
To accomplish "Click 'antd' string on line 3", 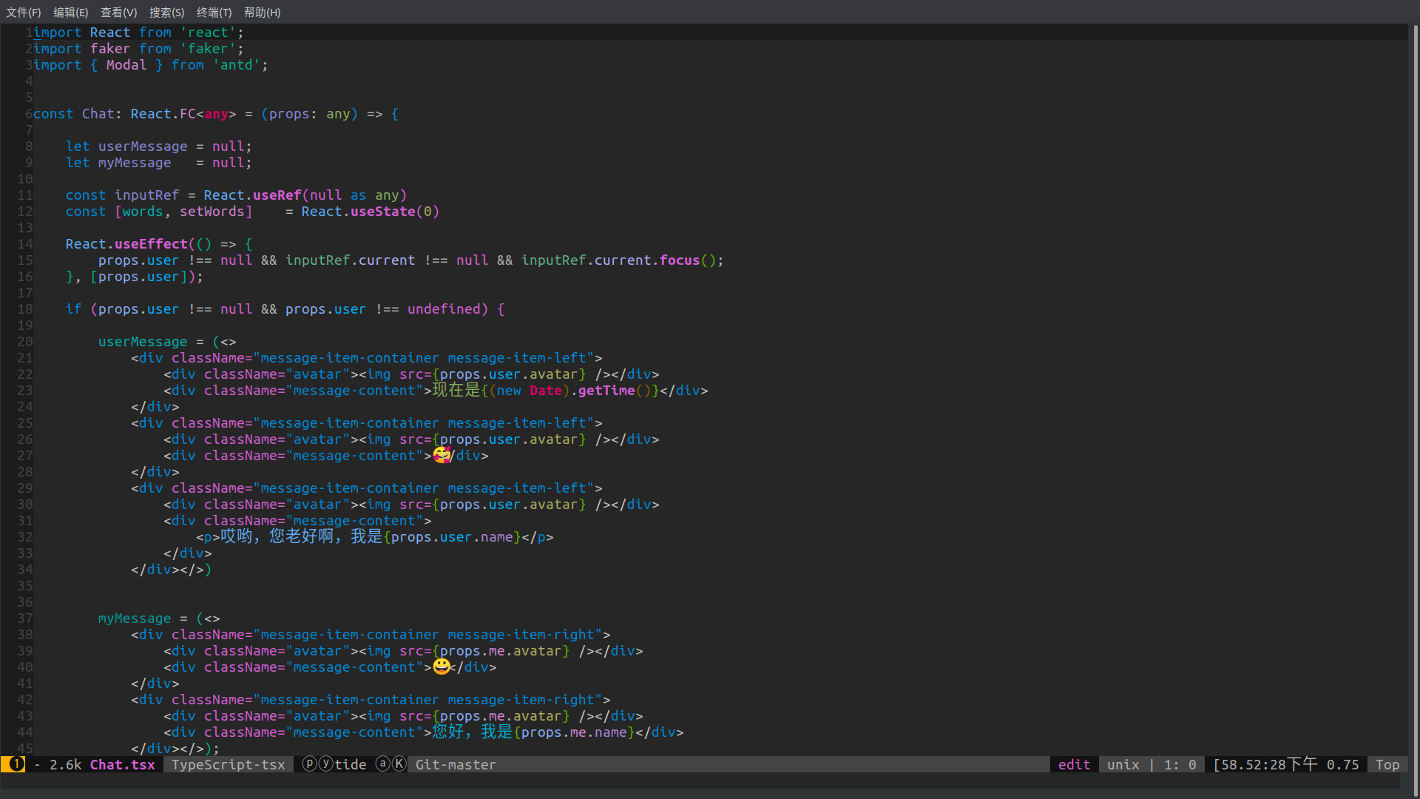I will point(237,65).
